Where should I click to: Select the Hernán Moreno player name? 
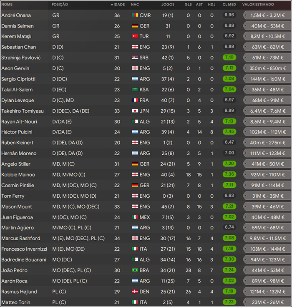[x=19, y=153]
